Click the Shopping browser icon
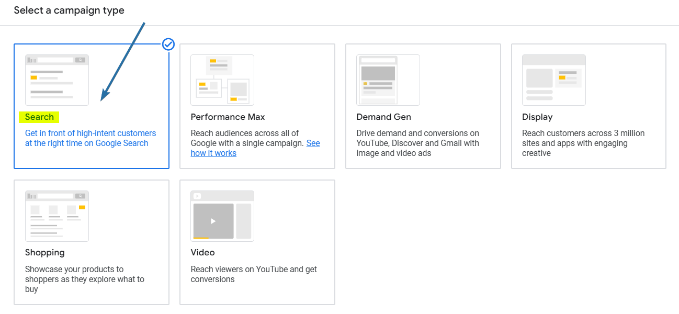 56,215
